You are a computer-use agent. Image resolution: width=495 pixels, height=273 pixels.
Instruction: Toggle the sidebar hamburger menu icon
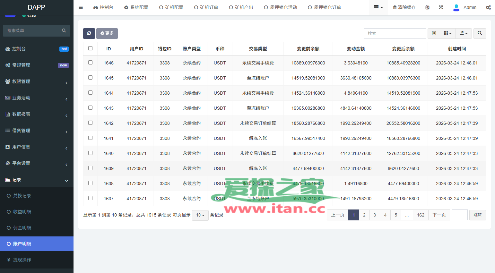pos(81,7)
